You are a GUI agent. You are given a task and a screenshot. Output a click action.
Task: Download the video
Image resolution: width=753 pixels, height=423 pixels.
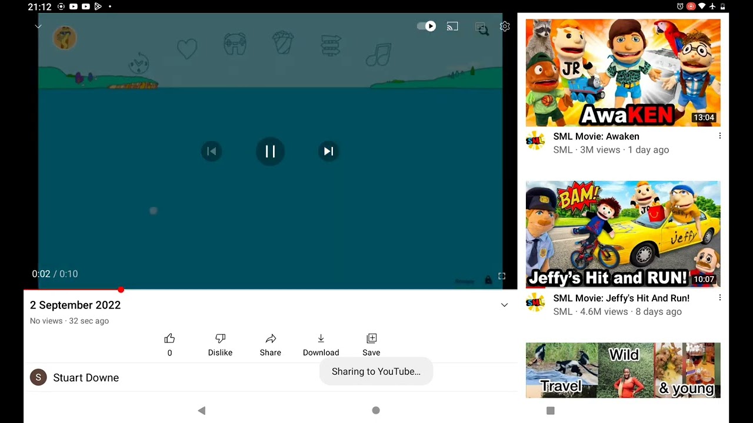click(321, 345)
